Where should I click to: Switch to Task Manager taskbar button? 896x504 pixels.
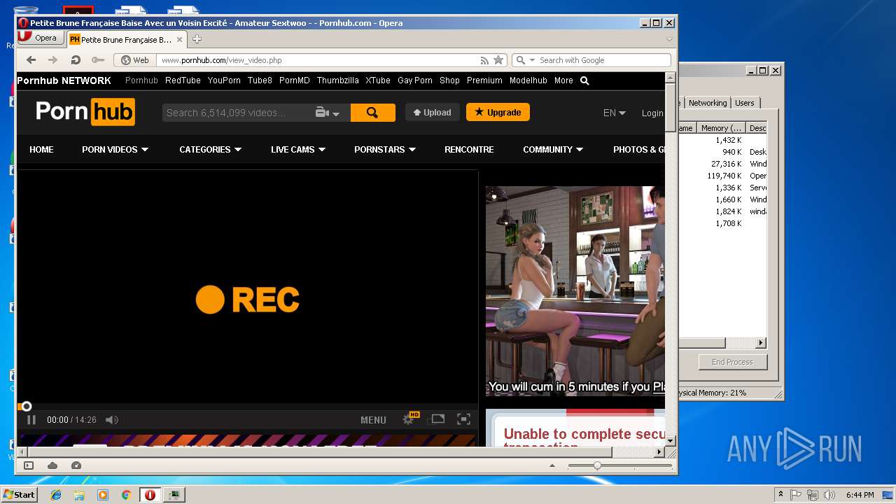pos(174,495)
